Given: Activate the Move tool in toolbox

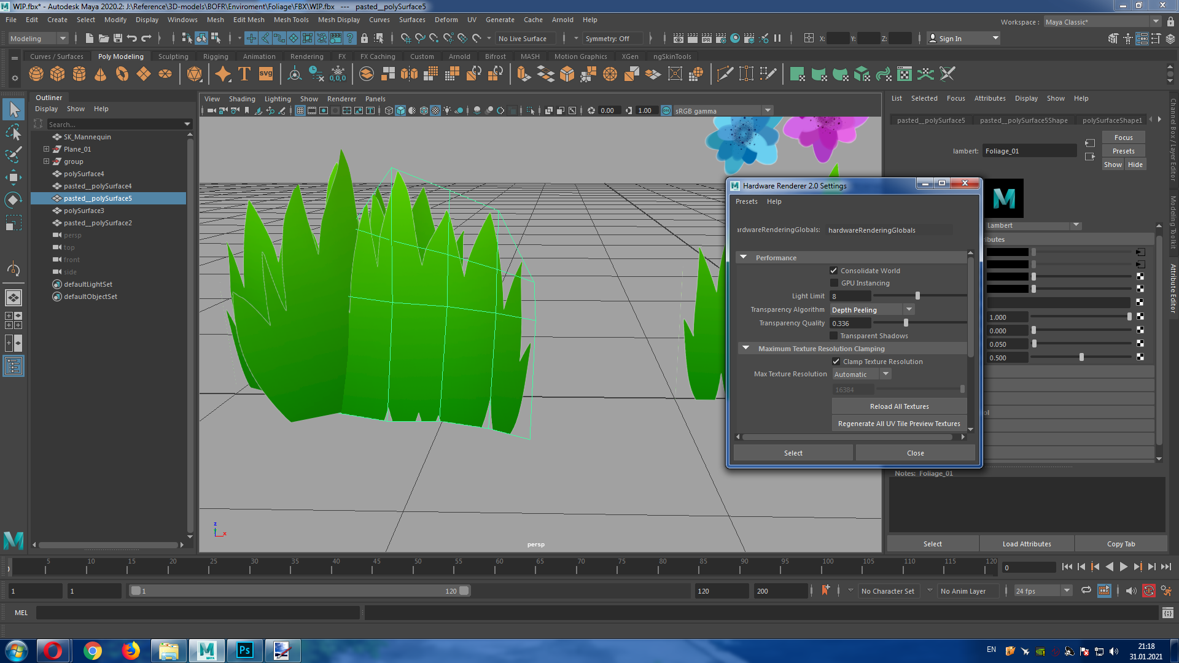Looking at the screenshot, I should pyautogui.click(x=13, y=177).
